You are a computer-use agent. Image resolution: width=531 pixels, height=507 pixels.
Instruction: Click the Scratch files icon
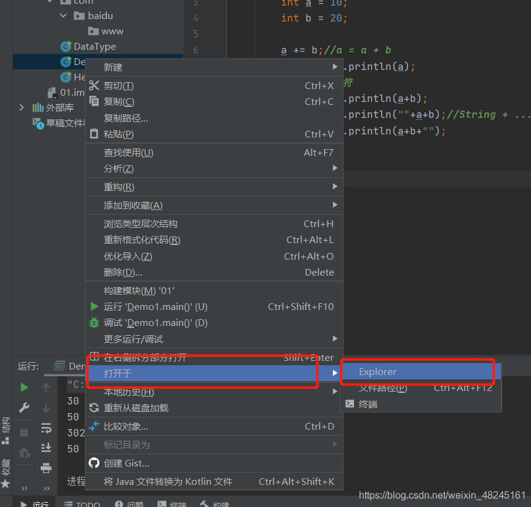[x=38, y=123]
